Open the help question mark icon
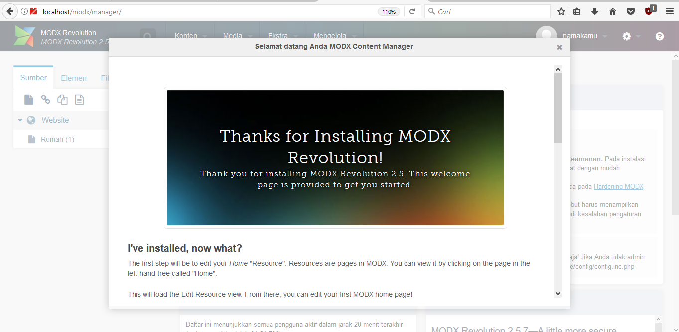Image resolution: width=679 pixels, height=332 pixels. (660, 36)
